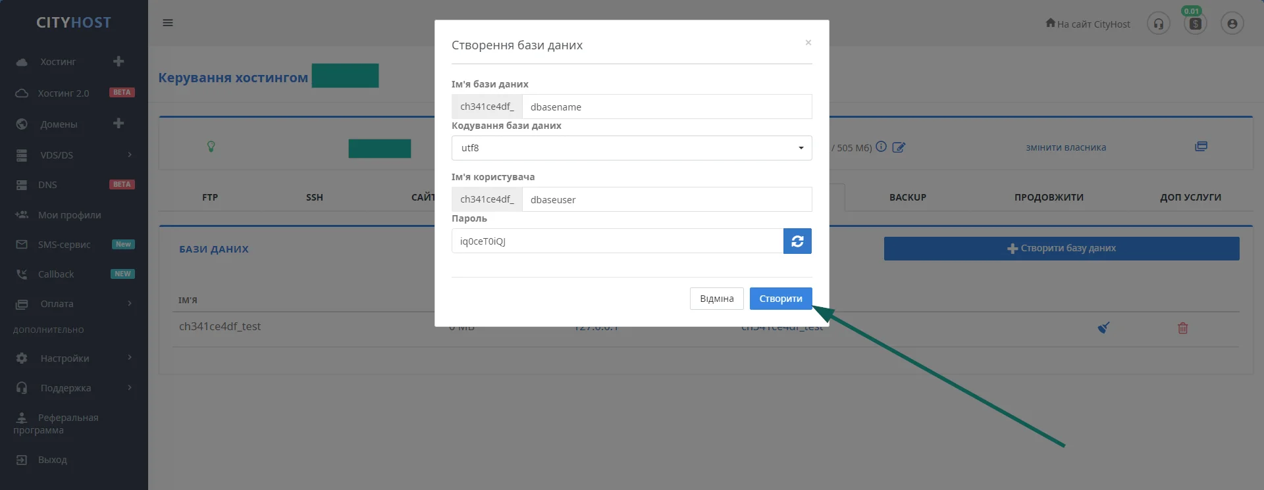Viewport: 1264px width, 490px height.
Task: Regenerate the password with refresh icon
Action: pyautogui.click(x=797, y=241)
